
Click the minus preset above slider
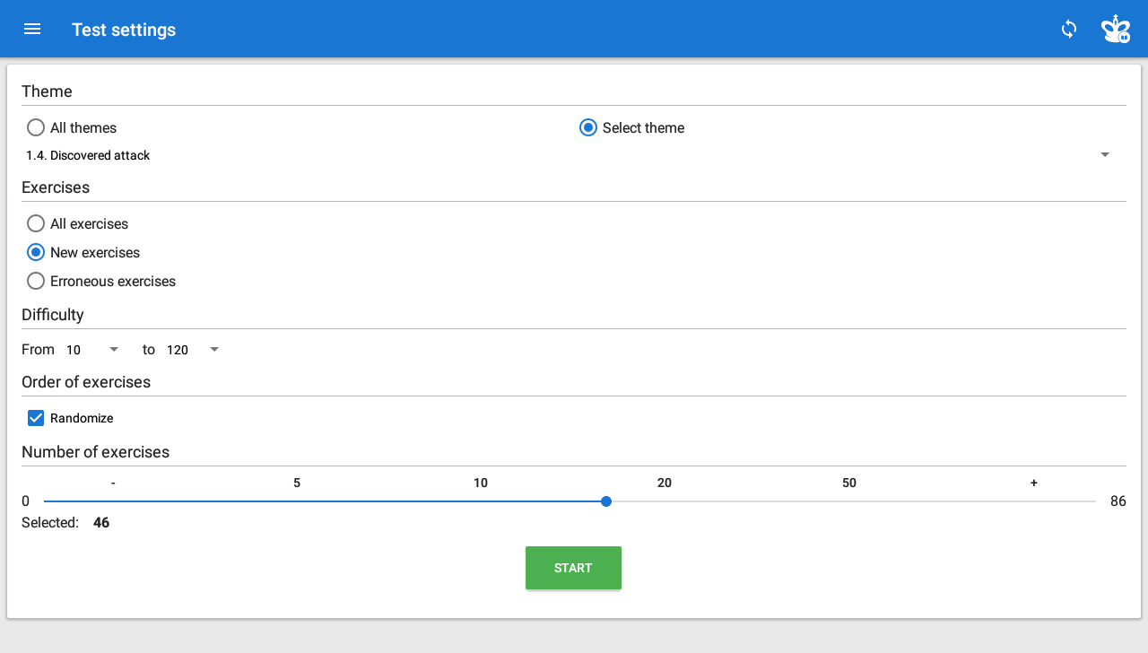pyautogui.click(x=113, y=483)
